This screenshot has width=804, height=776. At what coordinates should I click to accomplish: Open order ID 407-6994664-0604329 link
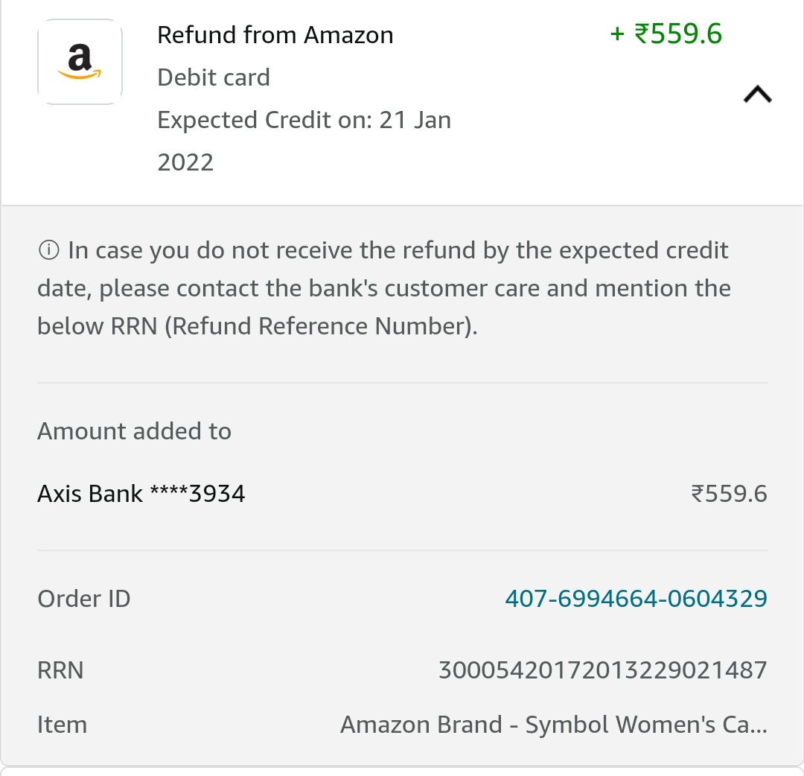(636, 598)
